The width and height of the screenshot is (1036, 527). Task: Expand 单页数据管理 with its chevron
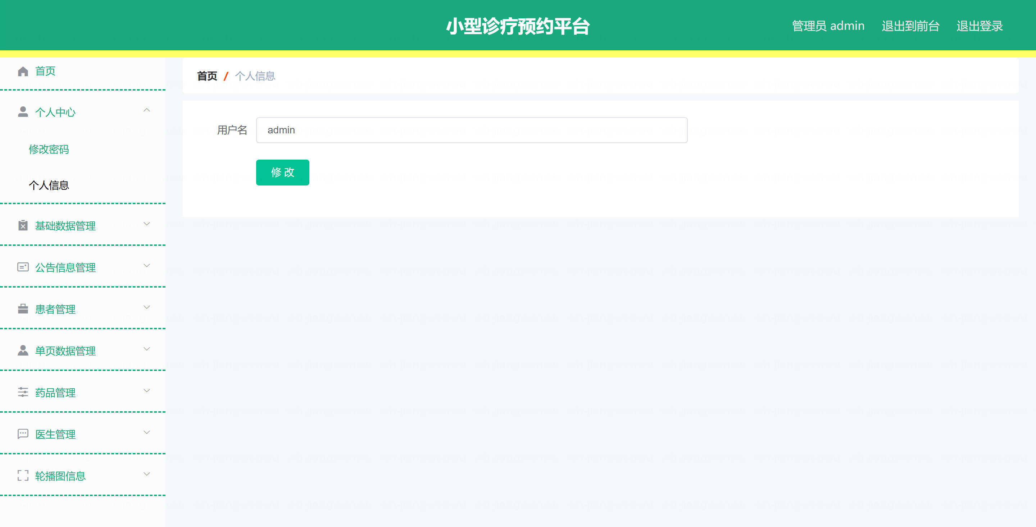coord(147,349)
